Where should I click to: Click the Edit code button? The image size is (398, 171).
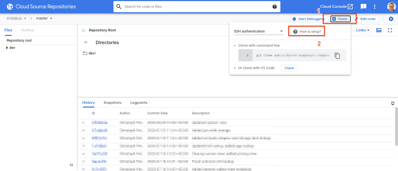click(366, 19)
